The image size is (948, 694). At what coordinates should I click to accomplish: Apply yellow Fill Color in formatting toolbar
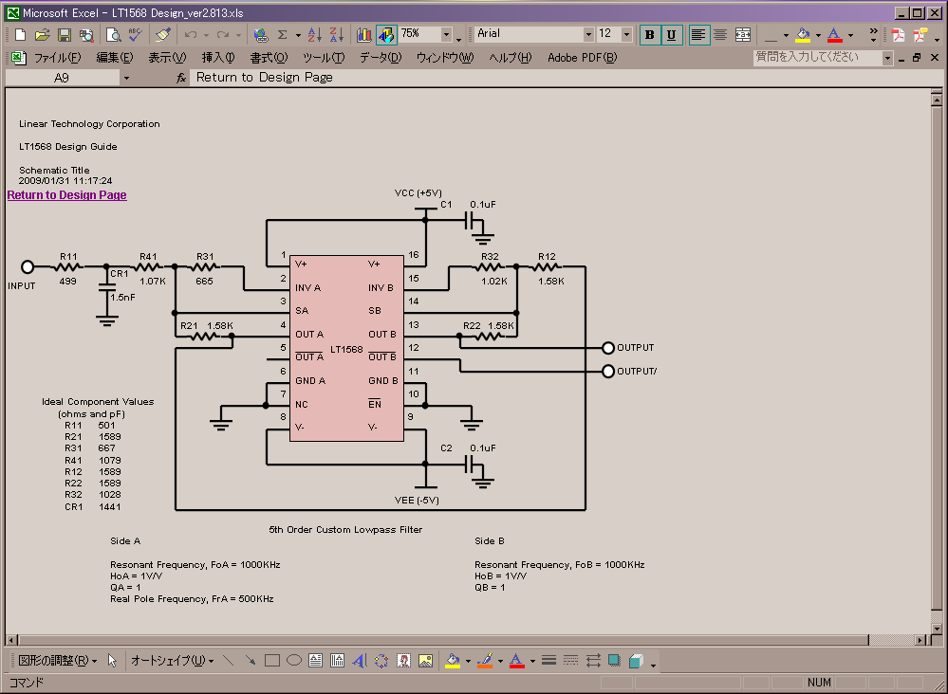803,34
